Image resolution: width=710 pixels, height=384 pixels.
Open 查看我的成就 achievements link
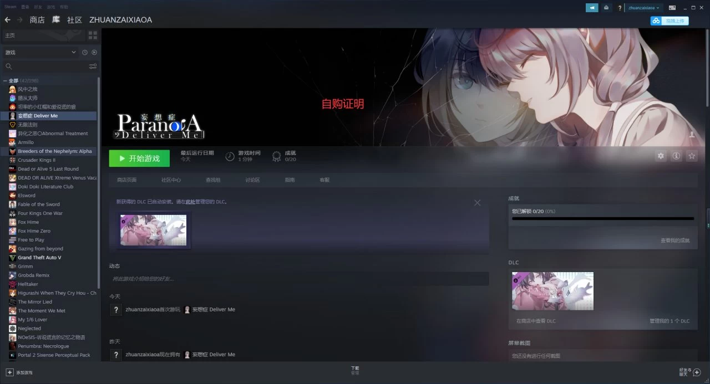tap(675, 240)
